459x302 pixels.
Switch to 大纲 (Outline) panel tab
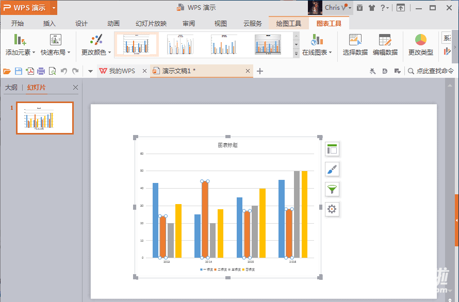coord(11,88)
